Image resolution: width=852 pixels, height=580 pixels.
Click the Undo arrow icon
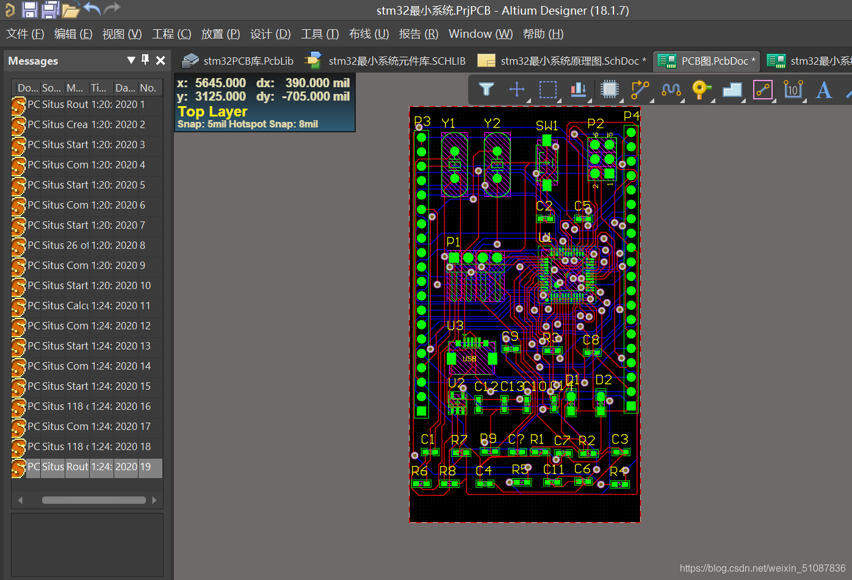click(92, 10)
